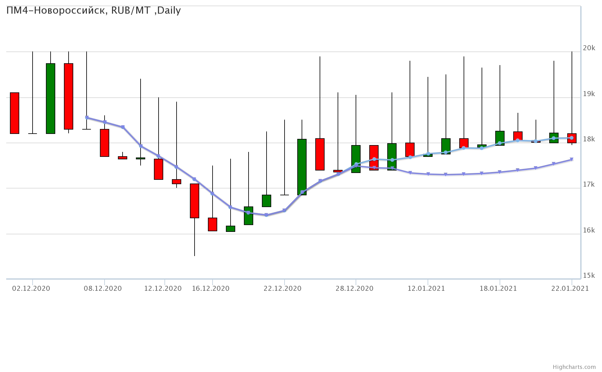The width and height of the screenshot is (602, 372).
Task: Click the 02.12.2020 x-axis date label
Action: (x=31, y=289)
